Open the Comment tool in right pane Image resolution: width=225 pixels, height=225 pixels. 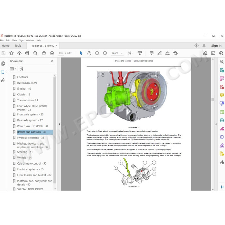point(222,95)
